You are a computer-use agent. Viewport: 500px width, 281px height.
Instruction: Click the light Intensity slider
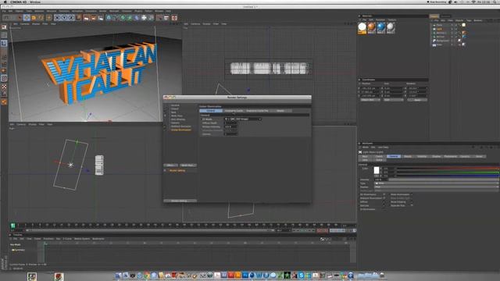click(x=443, y=180)
